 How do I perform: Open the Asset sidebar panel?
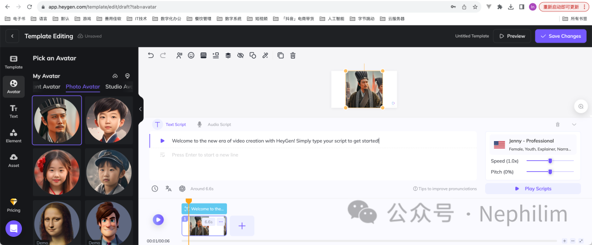pos(14,161)
